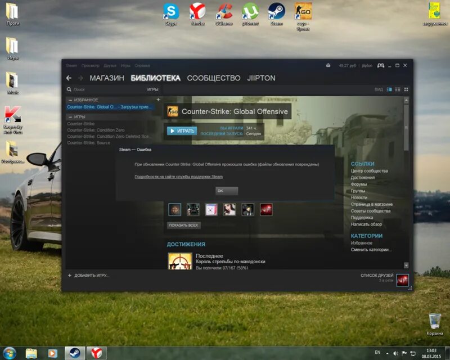Click the search magnifier icon
450x360 pixels.
pyautogui.click(x=69, y=89)
